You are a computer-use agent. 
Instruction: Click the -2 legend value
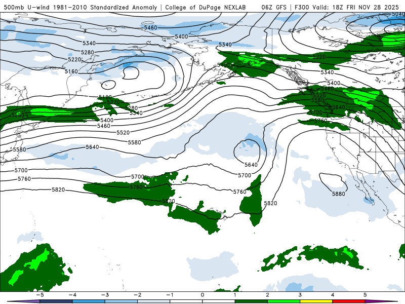[x=137, y=295]
